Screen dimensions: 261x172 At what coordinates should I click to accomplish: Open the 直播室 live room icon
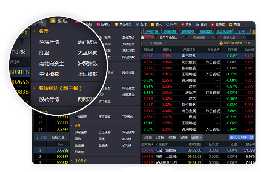(x=212, y=25)
